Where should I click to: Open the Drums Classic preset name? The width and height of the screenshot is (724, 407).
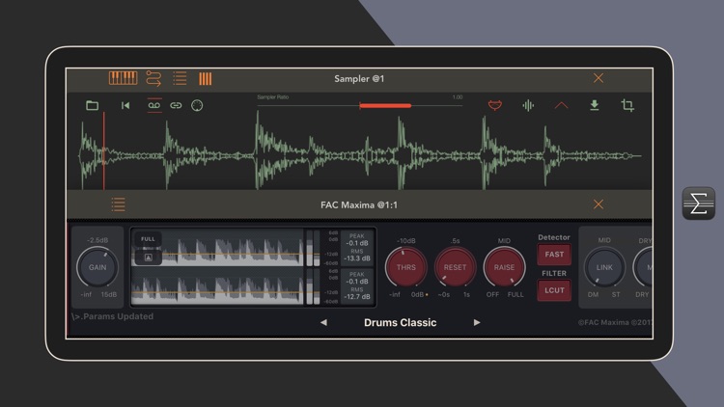point(400,322)
